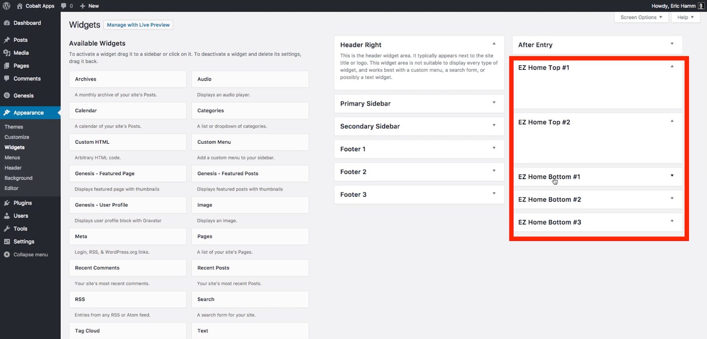Expand the EZ Home Bottom #2 area

[x=672, y=198]
